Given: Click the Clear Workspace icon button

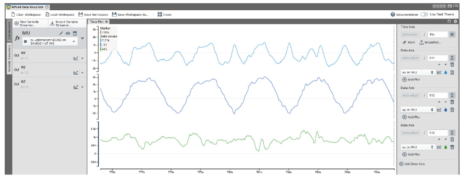Looking at the screenshot, I should [x=13, y=15].
